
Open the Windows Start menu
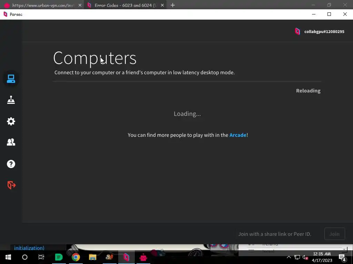point(8,257)
